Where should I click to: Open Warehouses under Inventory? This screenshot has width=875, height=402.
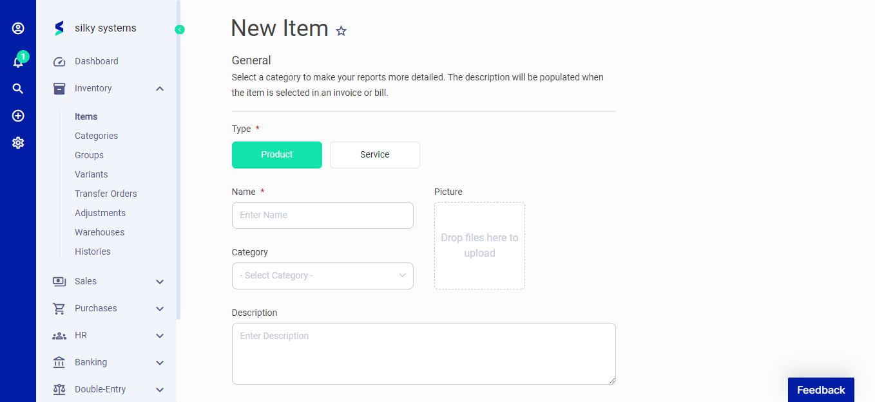tap(99, 232)
